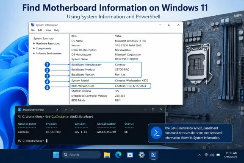Minimize the System Information window

(x=160, y=25)
